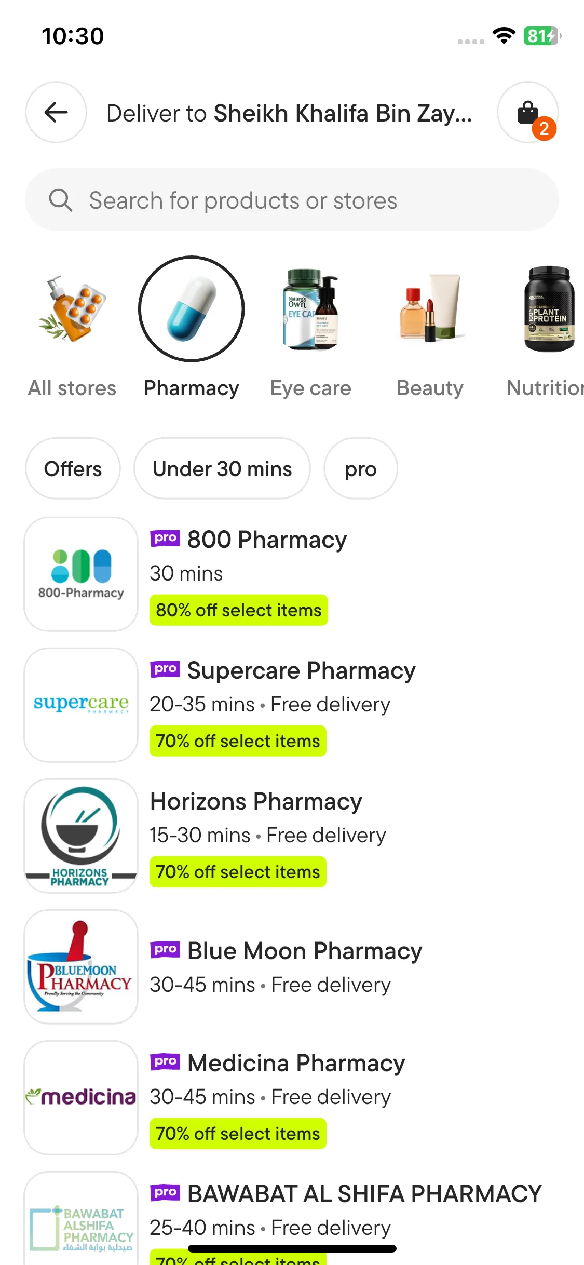Select the Pharmacy capsule category icon
The image size is (584, 1265).
tap(192, 308)
